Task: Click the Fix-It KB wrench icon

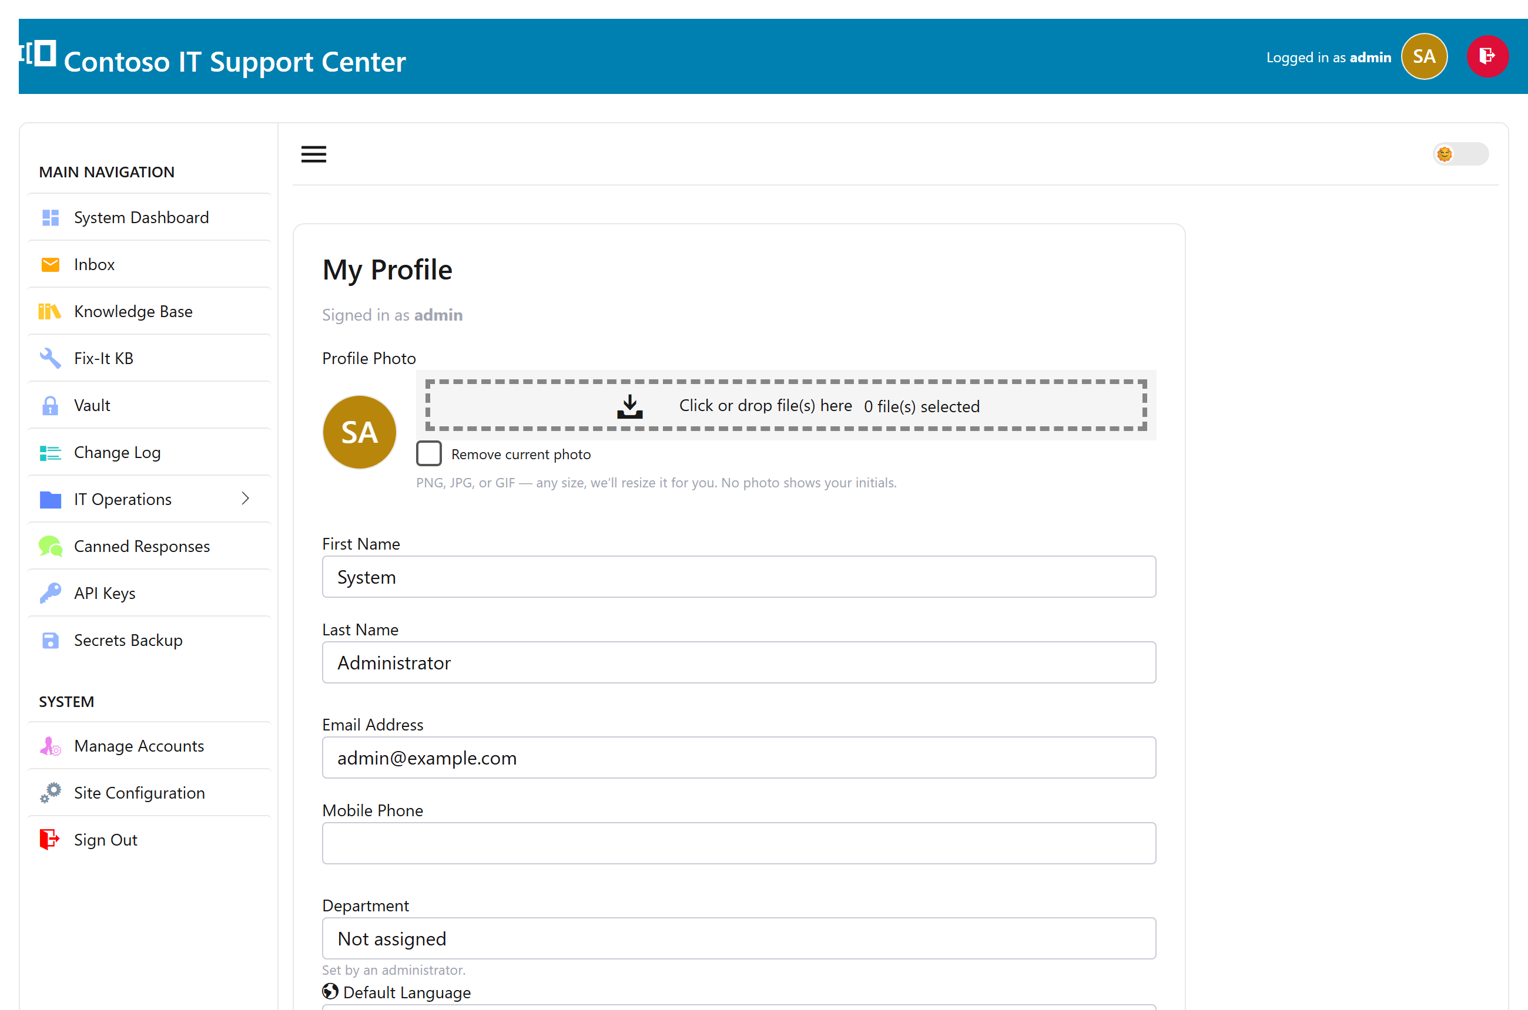Action: pos(51,359)
